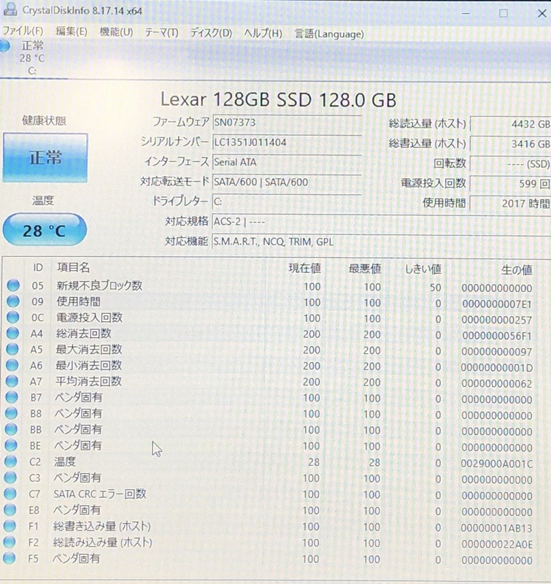Screen dimensions: 551x584
Task: Minimize the CrystalDiskInfo window
Action: coord(466,13)
